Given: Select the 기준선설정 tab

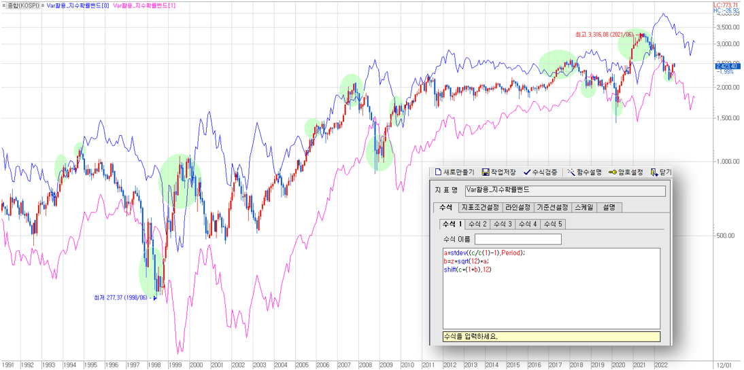Looking at the screenshot, I should [552, 207].
